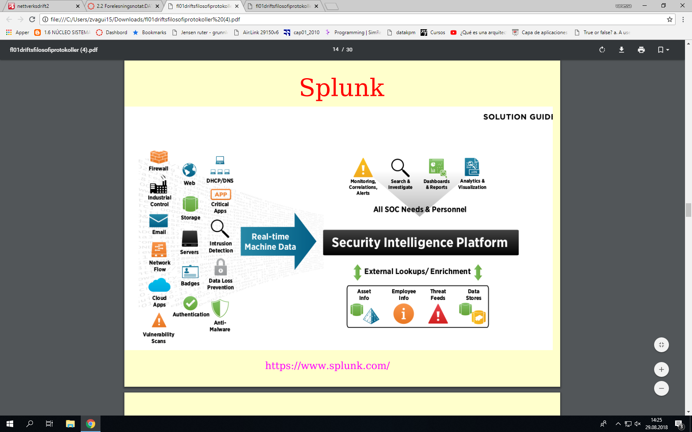Viewport: 692px width, 432px height.
Task: Open the PDF bookmarks dropdown
Action: [663, 50]
